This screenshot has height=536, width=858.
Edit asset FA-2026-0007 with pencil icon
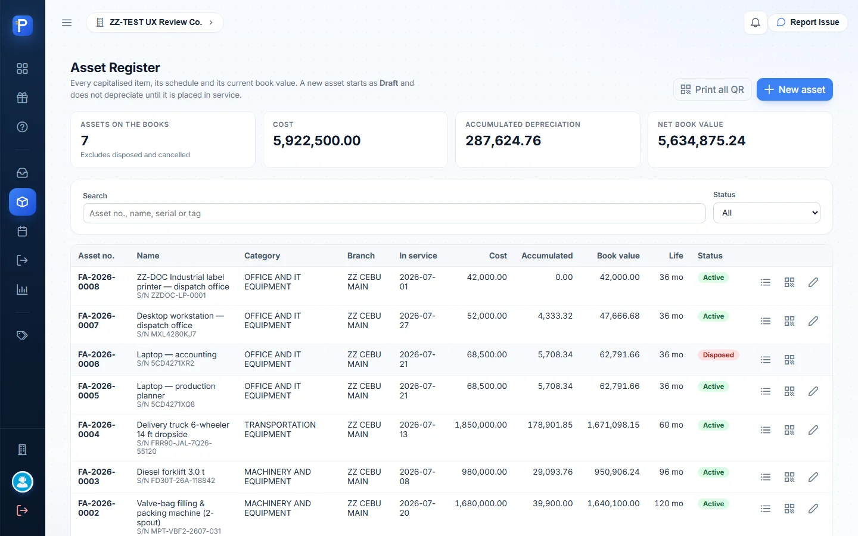(x=813, y=321)
